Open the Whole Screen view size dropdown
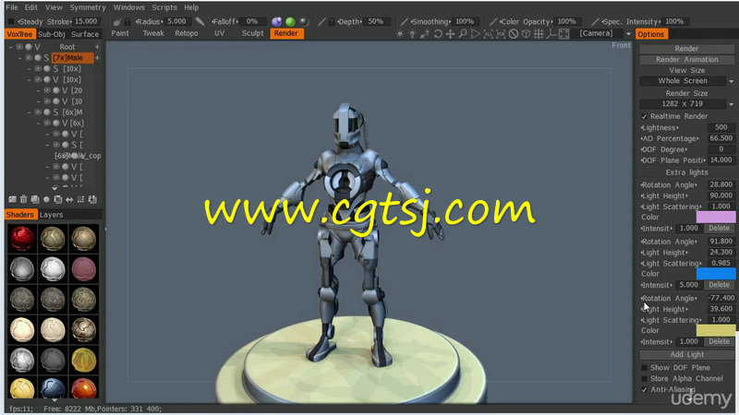This screenshot has height=415, width=739. (732, 81)
